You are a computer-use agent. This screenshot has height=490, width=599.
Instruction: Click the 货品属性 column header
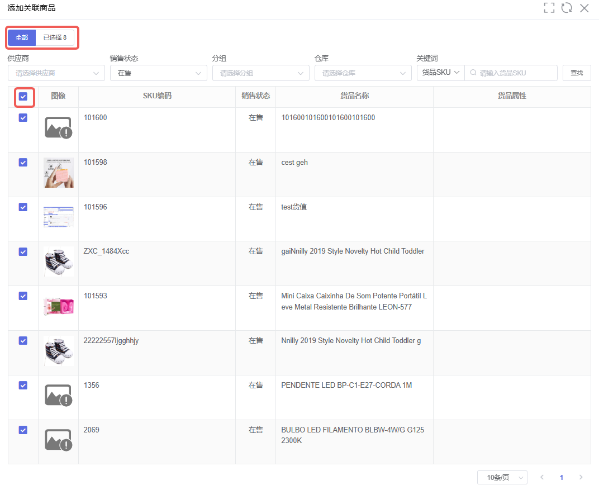(512, 96)
